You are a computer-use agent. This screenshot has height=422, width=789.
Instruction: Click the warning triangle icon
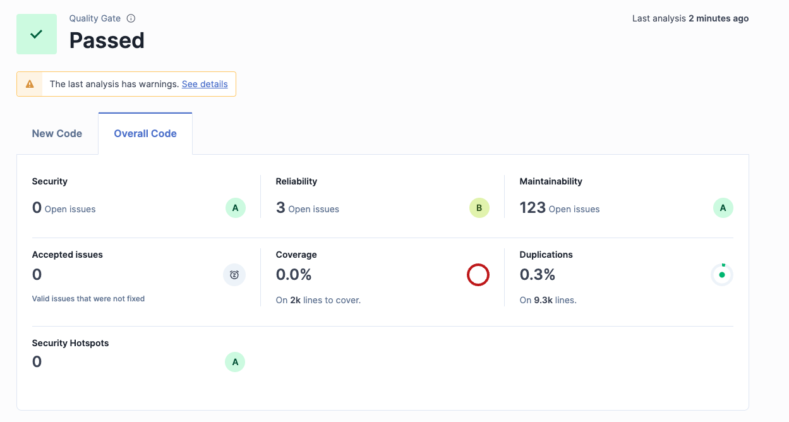30,84
